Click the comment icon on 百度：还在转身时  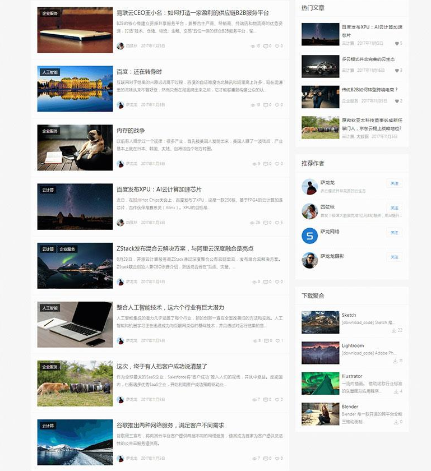265,105
